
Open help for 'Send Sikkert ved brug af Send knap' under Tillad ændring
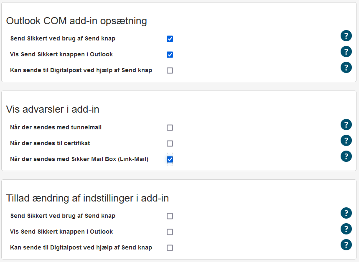(346, 213)
